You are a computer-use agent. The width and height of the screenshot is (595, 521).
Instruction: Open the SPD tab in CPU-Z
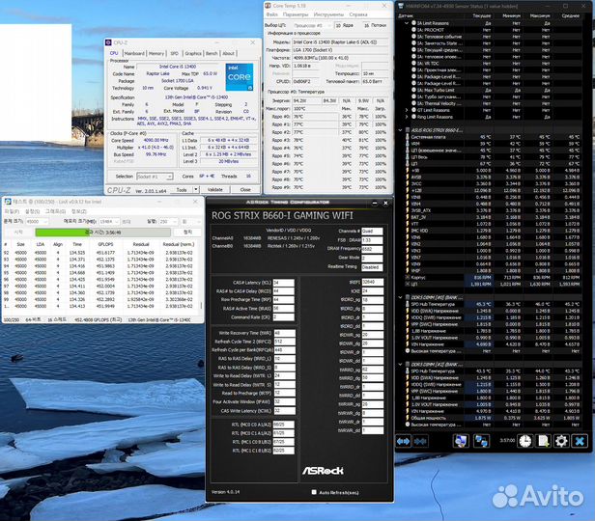pyautogui.click(x=174, y=54)
